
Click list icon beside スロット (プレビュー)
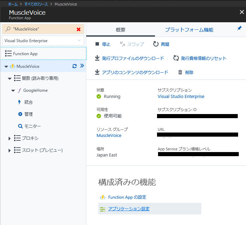click(x=17, y=150)
